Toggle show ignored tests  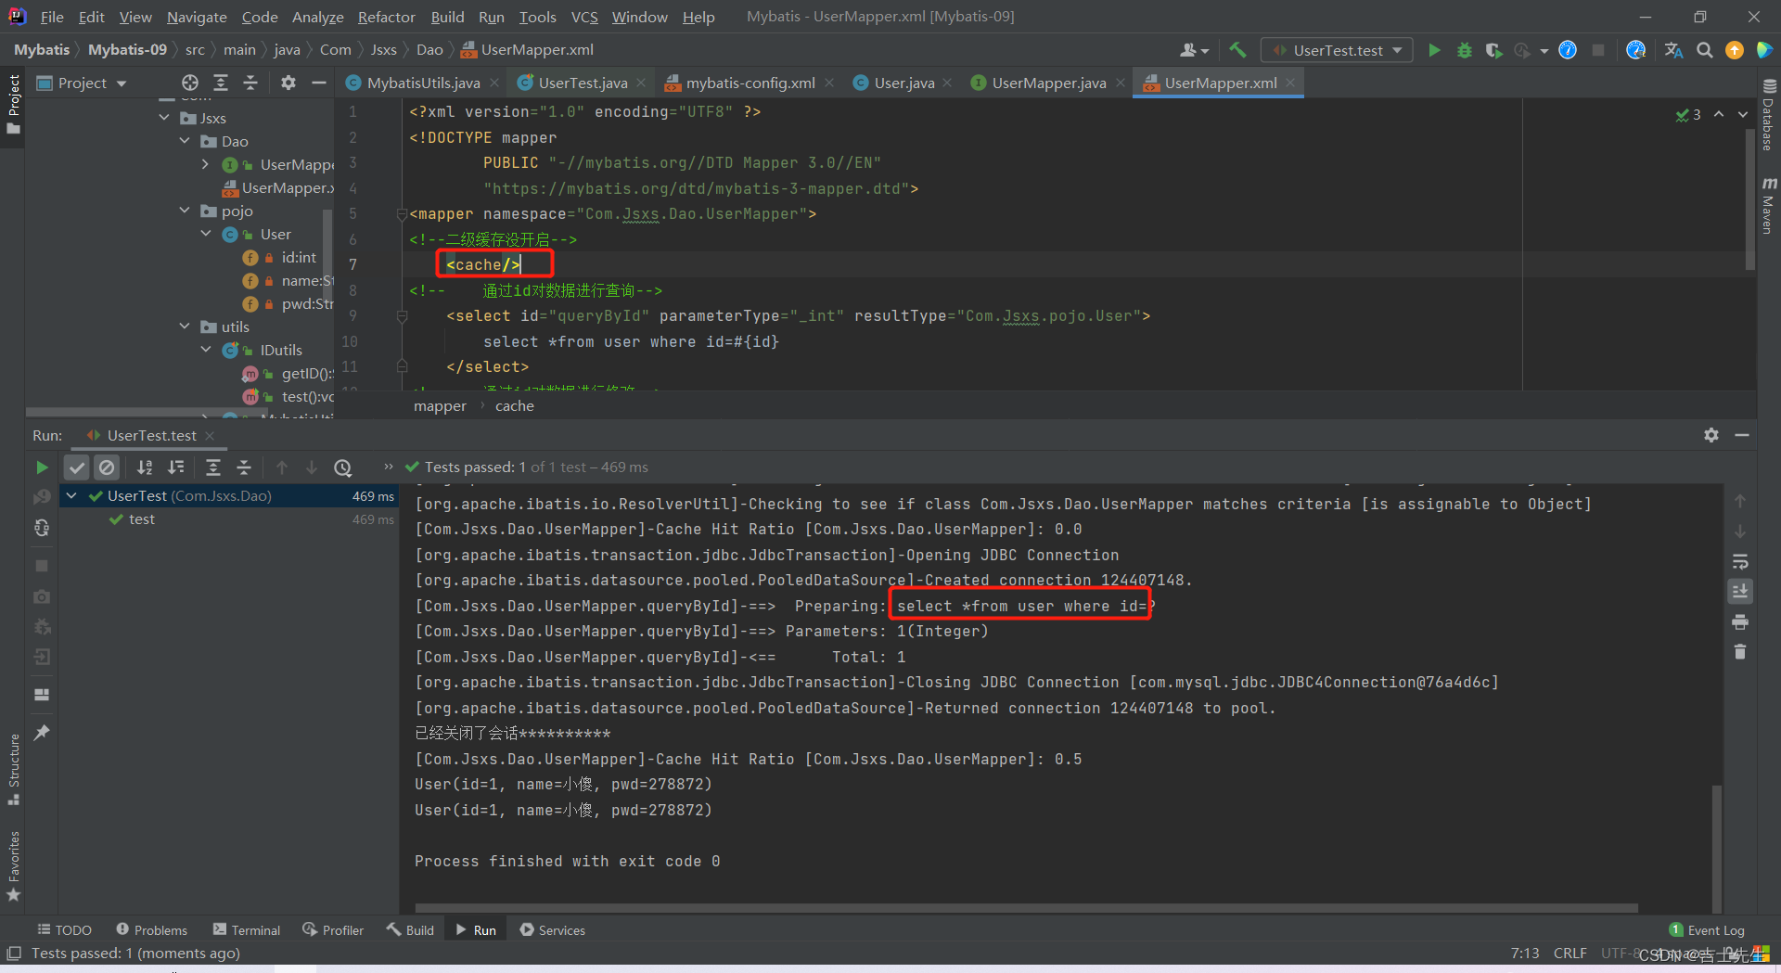pos(107,467)
